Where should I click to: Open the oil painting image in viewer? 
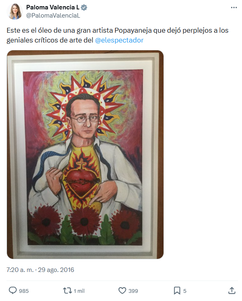coord(85,155)
